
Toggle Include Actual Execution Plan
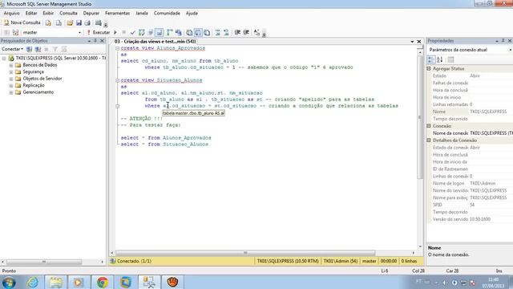pos(169,32)
